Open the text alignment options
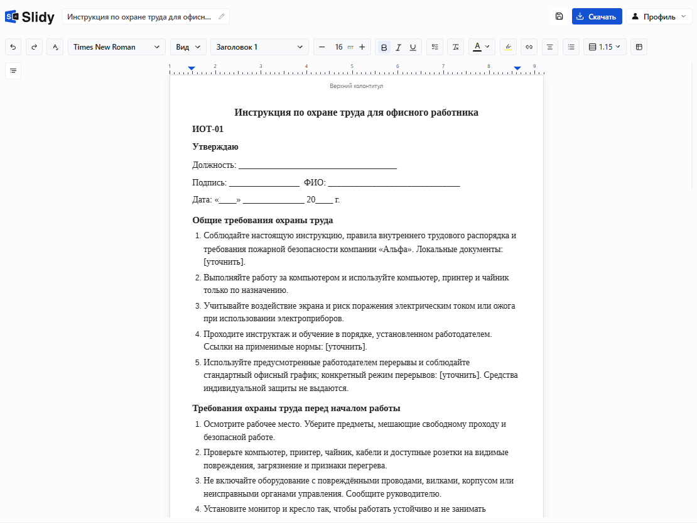The image size is (697, 523). (550, 47)
